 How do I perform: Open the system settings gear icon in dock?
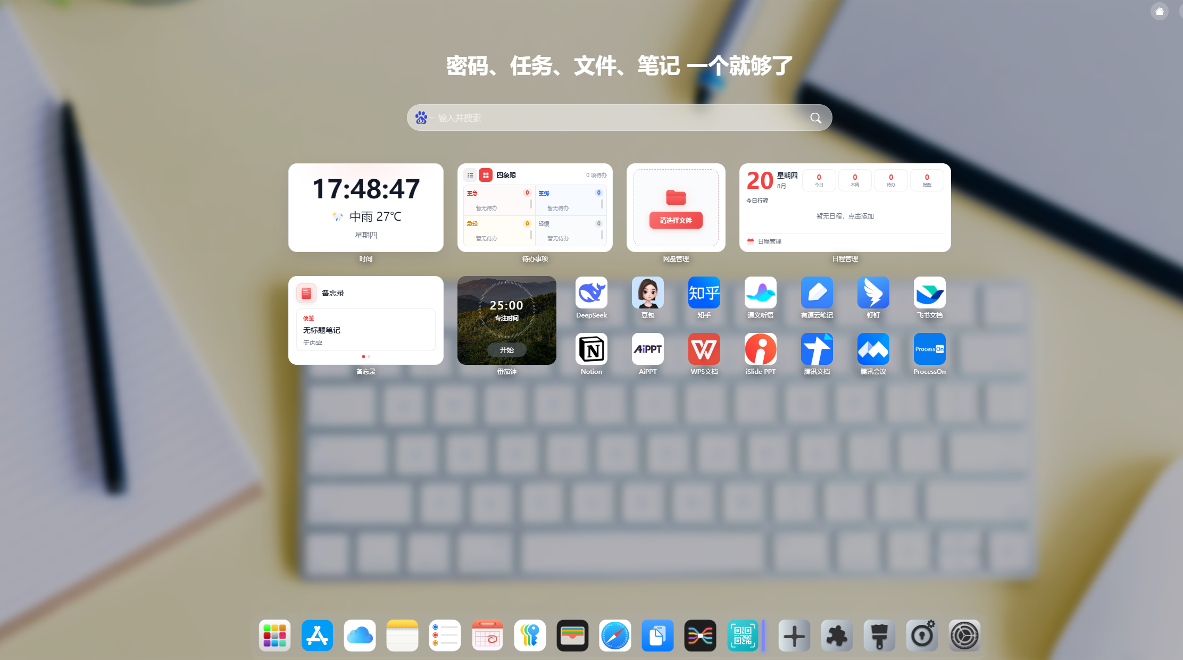click(x=964, y=636)
